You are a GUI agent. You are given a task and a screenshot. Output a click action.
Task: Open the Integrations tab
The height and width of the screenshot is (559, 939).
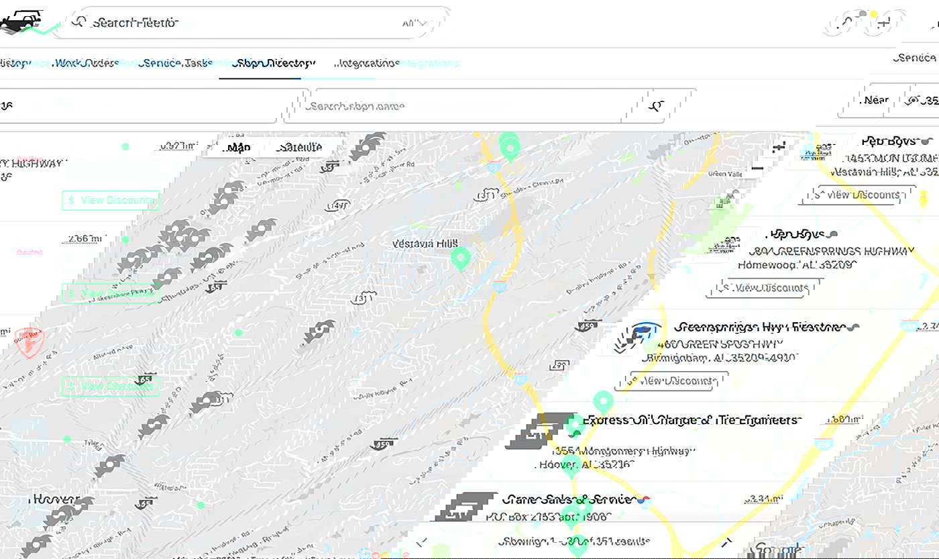[x=368, y=63]
